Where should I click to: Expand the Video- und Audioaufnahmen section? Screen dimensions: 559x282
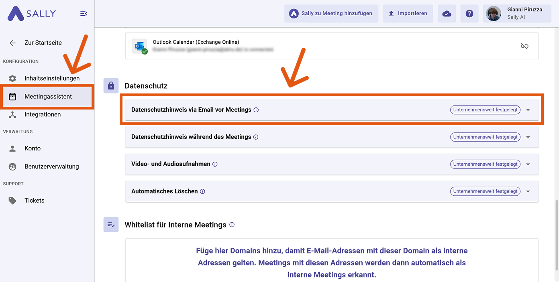528,164
